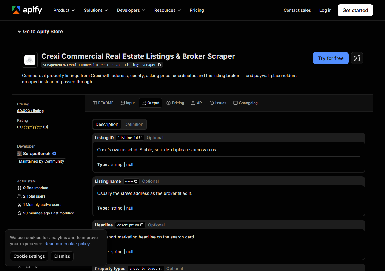Click Try for free button
385x271 pixels.
pyautogui.click(x=331, y=58)
